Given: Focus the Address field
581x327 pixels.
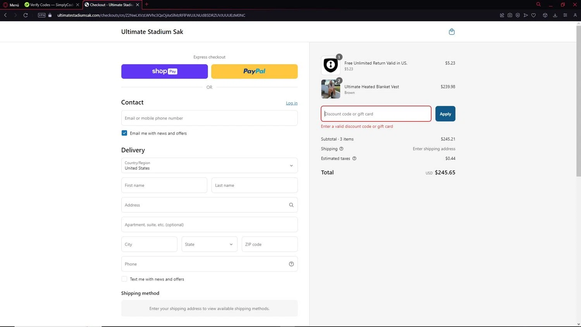Looking at the screenshot, I should pyautogui.click(x=210, y=205).
